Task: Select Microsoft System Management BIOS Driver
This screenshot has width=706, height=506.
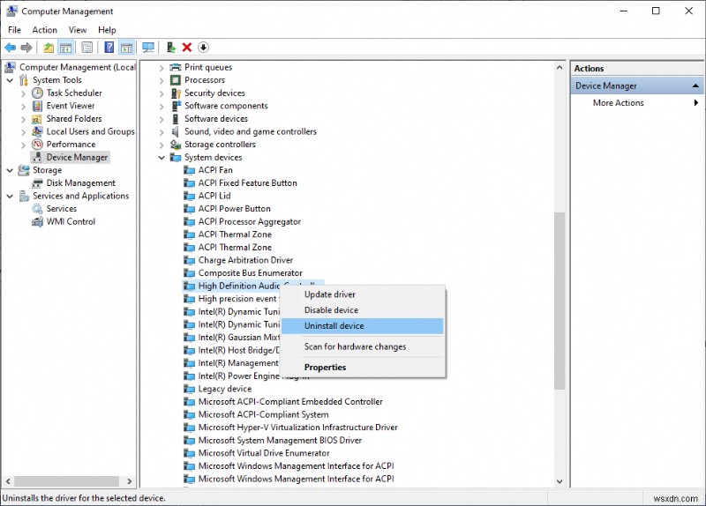Action: pos(280,441)
